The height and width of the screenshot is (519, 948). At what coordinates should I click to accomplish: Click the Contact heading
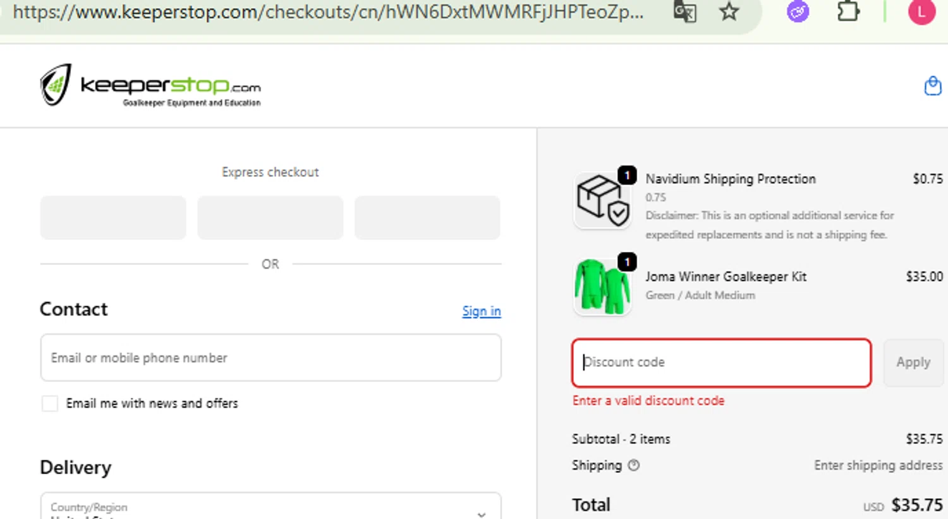click(x=73, y=309)
